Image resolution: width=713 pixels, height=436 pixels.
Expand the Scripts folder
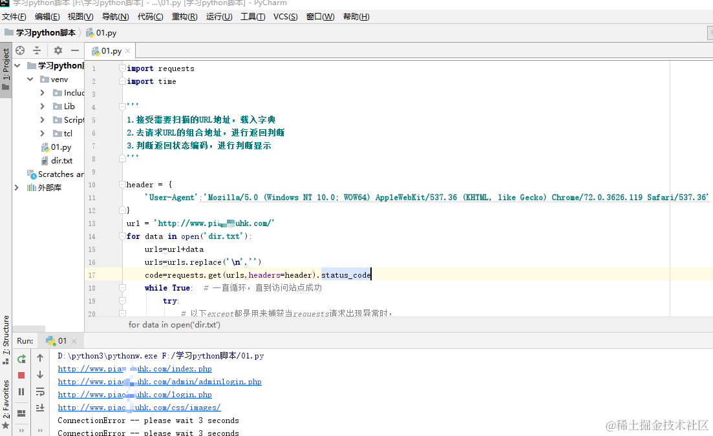[42, 120]
